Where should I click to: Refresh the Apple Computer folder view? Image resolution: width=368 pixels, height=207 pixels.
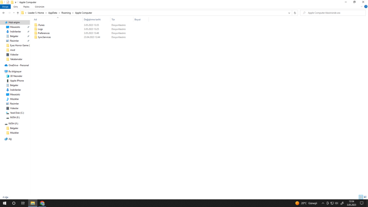click(295, 13)
